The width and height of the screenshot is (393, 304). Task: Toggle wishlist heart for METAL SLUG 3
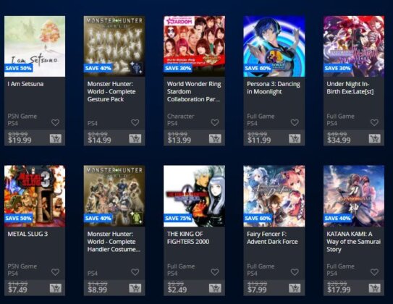pos(56,272)
